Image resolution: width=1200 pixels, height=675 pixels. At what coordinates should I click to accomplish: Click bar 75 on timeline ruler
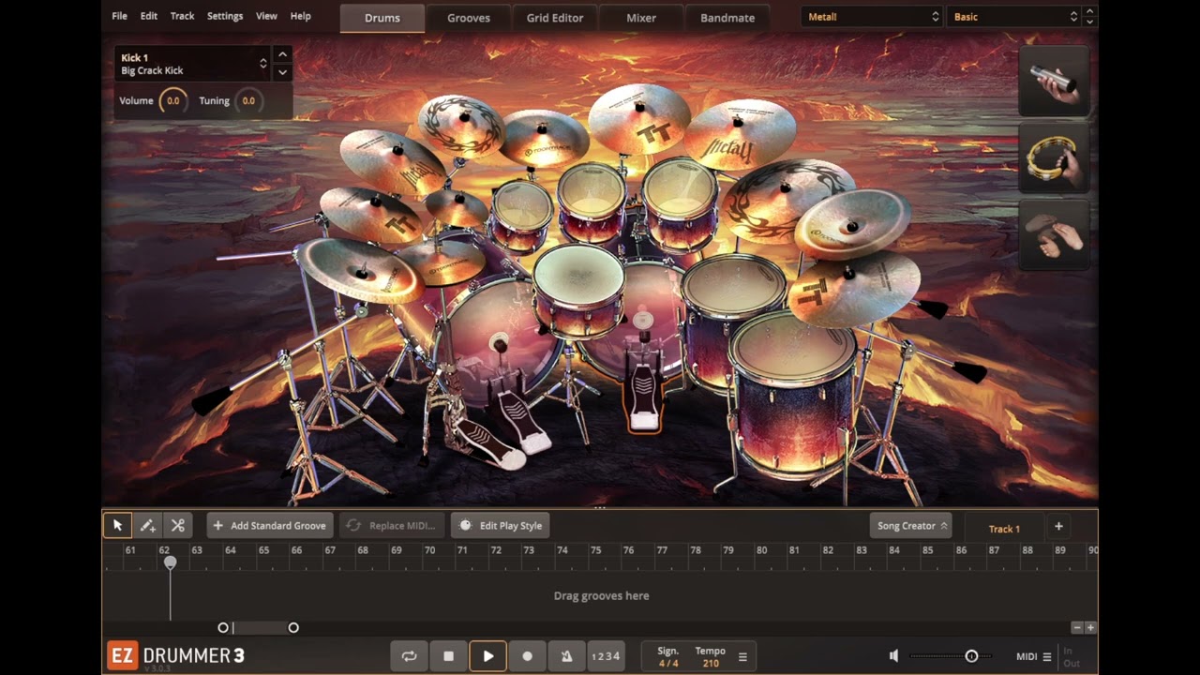[595, 550]
